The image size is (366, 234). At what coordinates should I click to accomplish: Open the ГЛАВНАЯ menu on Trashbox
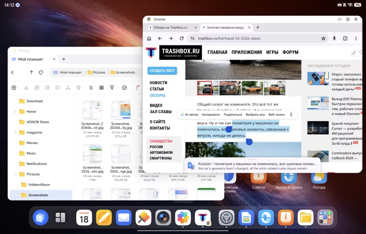click(217, 52)
